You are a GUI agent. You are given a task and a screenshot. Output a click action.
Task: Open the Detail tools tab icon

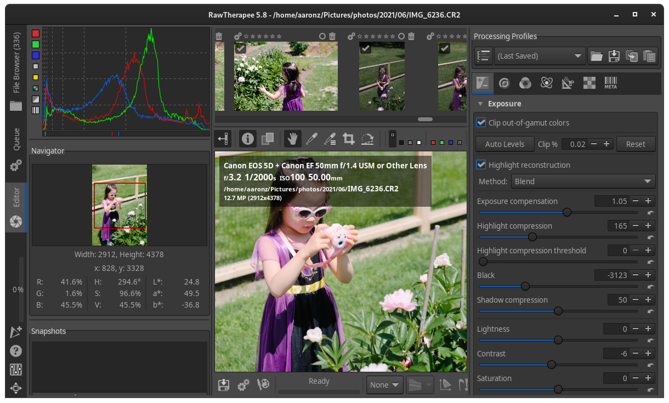[x=504, y=83]
